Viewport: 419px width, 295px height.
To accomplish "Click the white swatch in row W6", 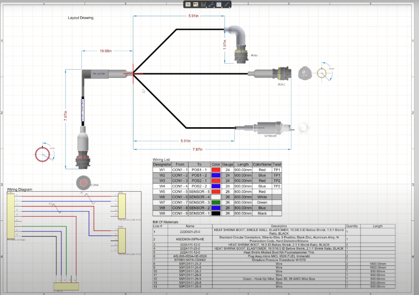I will point(216,197).
